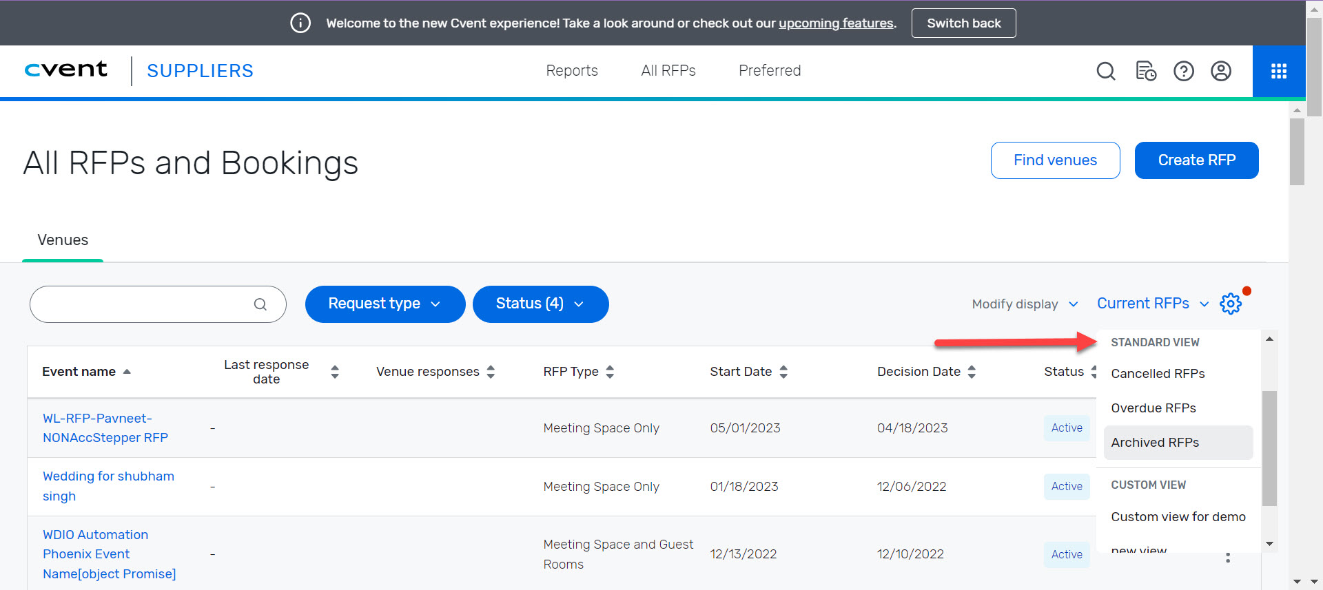1323x590 pixels.
Task: Click Active status badge for WL-RFP-Pavneet row
Action: [1067, 428]
